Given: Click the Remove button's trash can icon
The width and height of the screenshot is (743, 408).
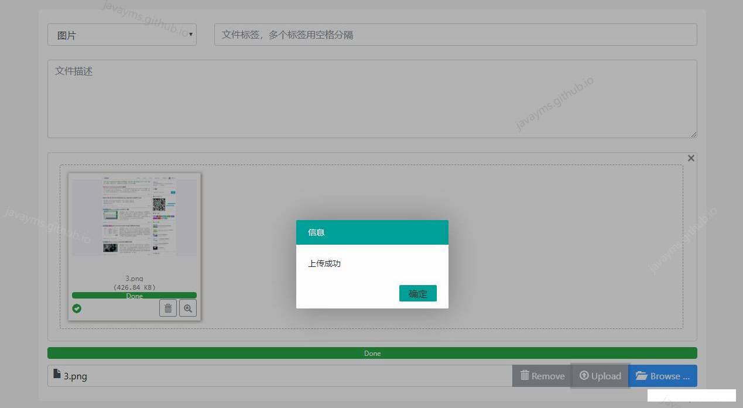Looking at the screenshot, I should point(525,376).
